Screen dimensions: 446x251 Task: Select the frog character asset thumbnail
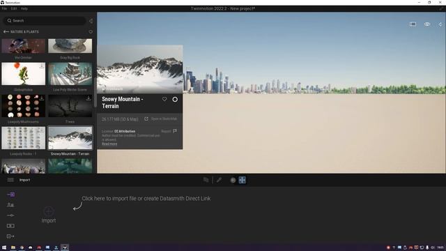click(23, 74)
